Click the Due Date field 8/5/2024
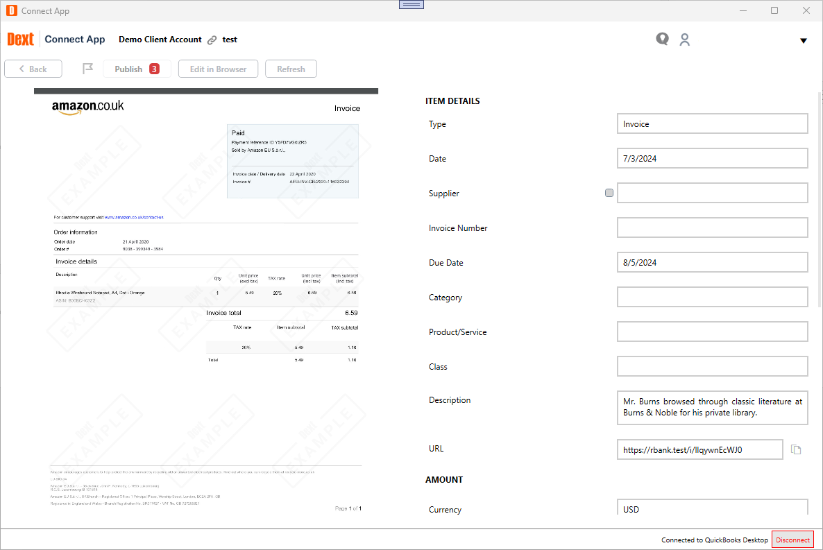This screenshot has width=823, height=550. point(712,262)
